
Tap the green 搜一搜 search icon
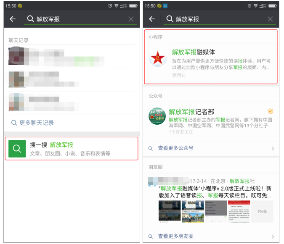click(17, 149)
